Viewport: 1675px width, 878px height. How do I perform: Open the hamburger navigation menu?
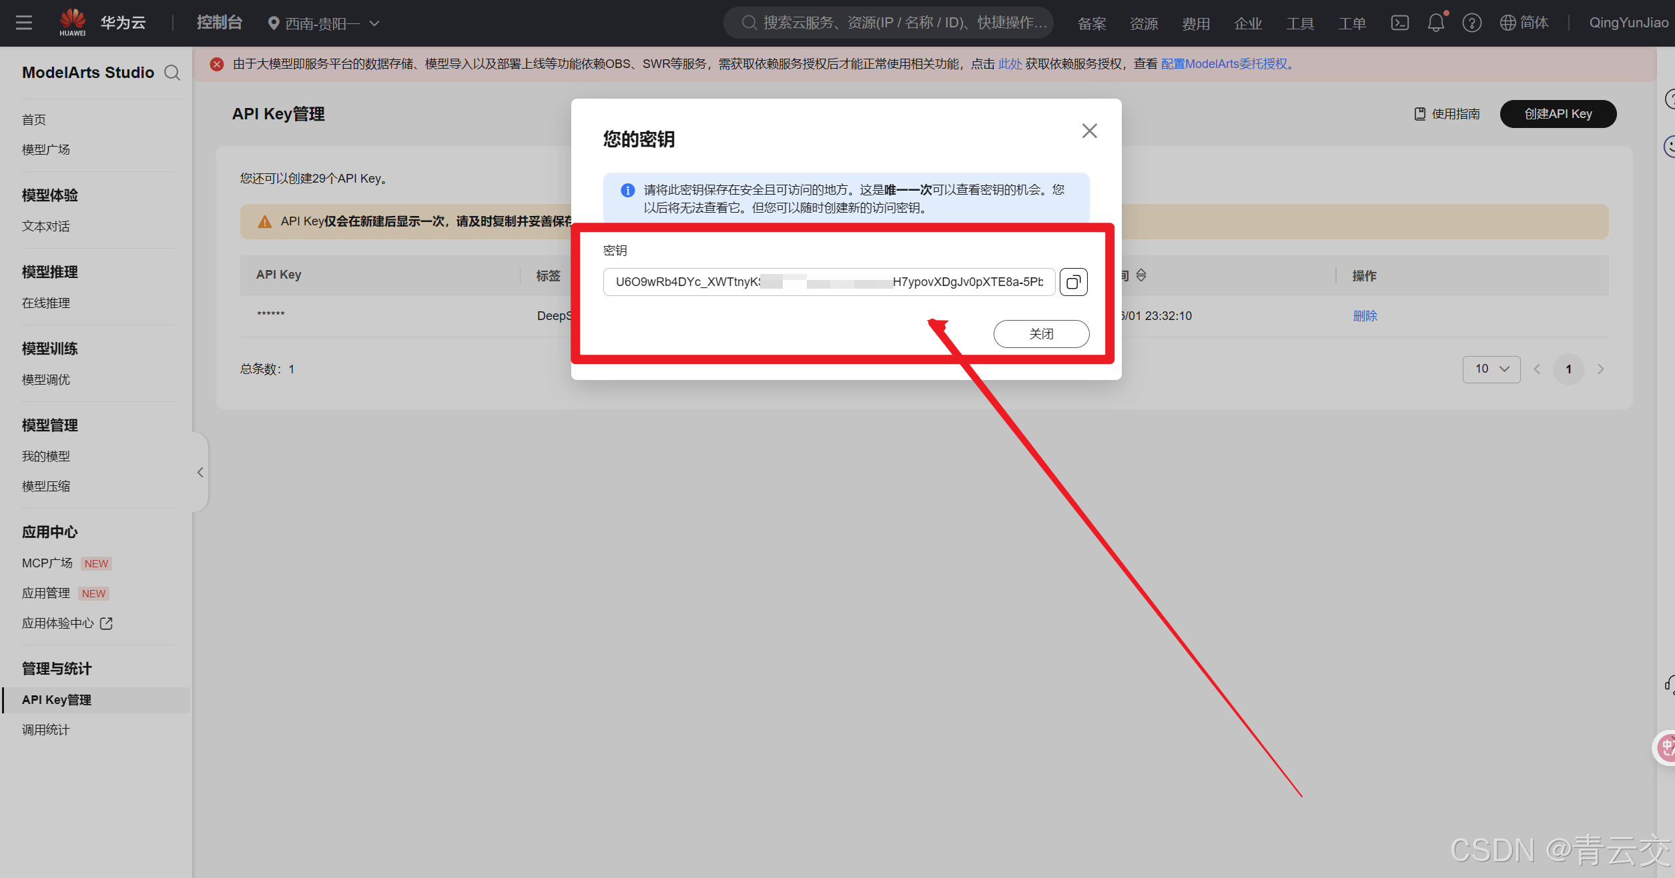point(24,23)
